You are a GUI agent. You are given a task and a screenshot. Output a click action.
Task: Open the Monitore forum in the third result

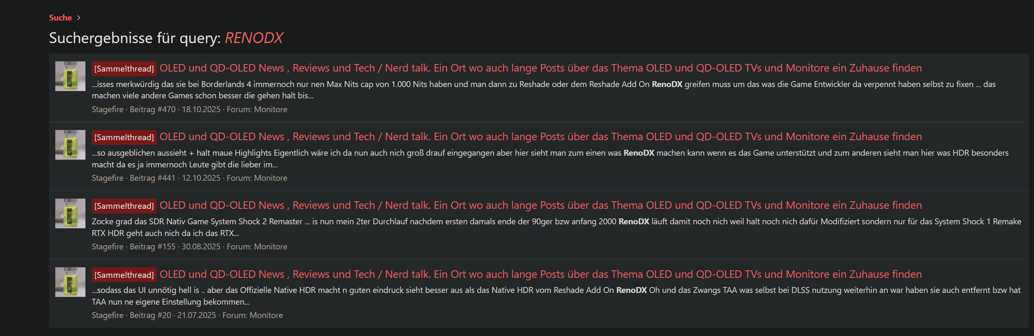(270, 246)
